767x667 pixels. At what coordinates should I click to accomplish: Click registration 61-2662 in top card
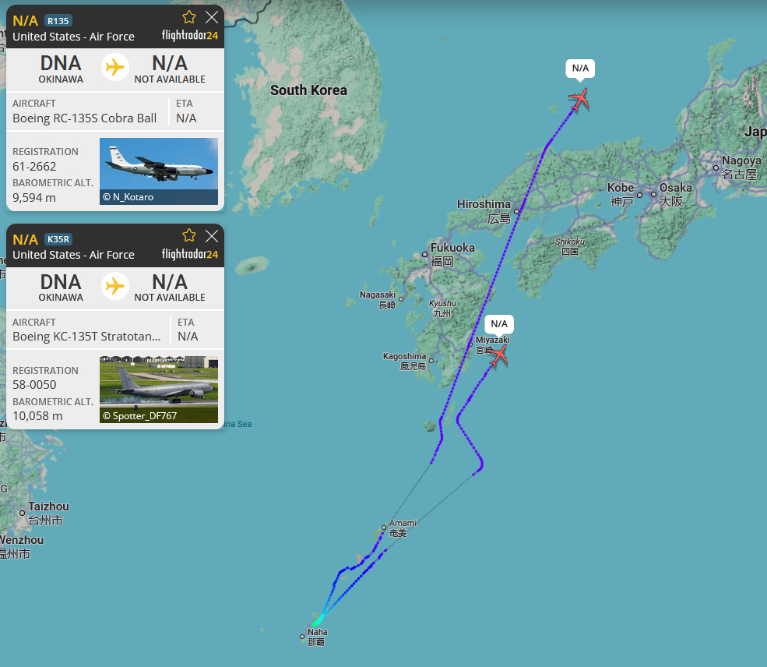(34, 167)
